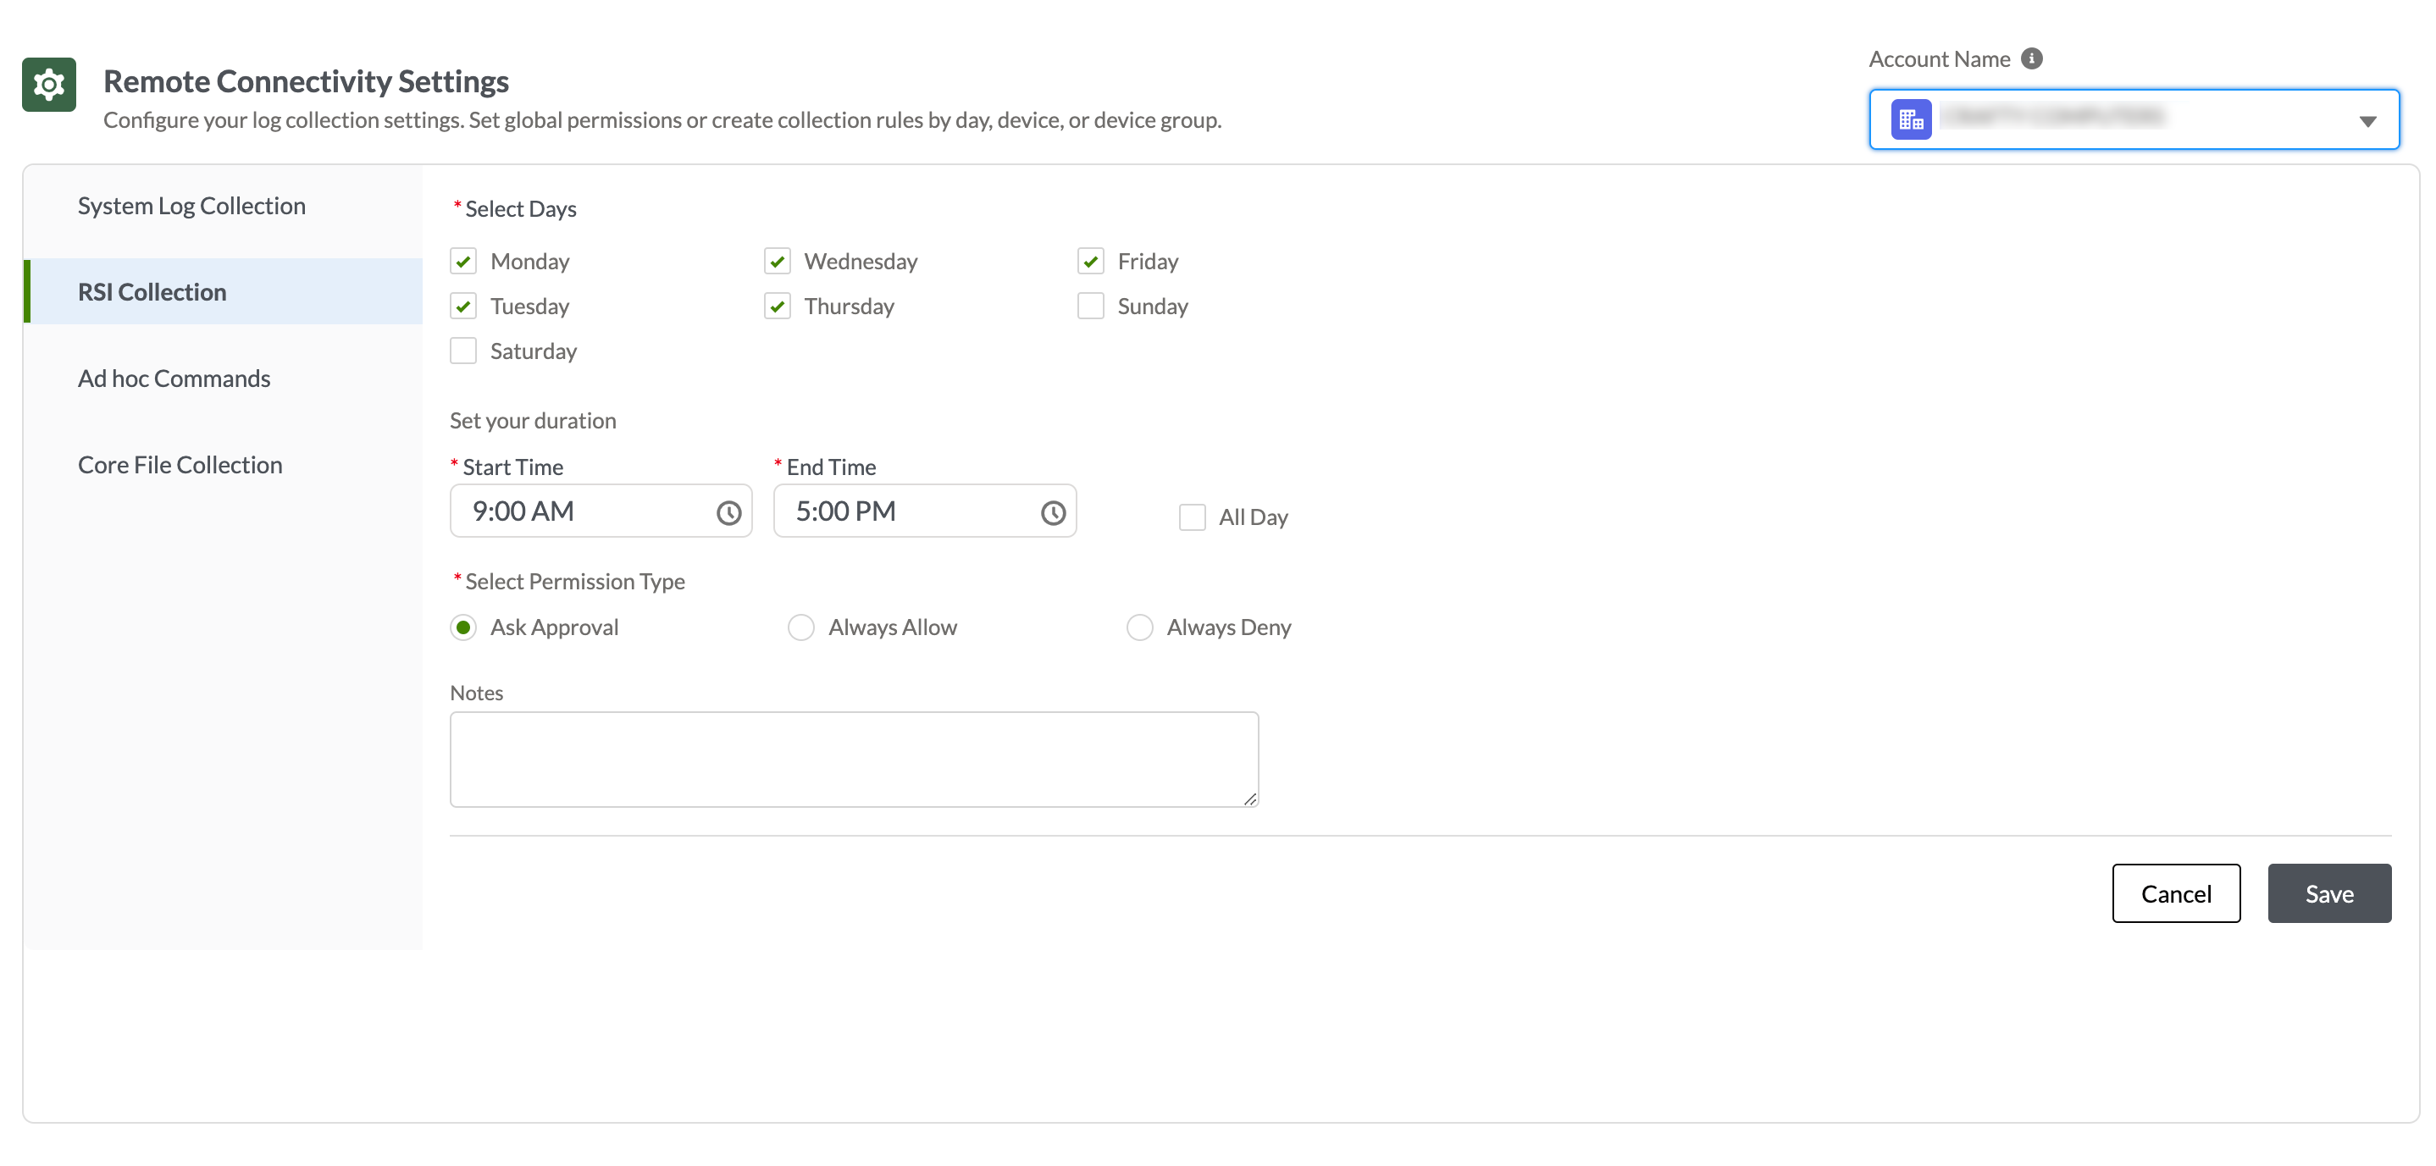This screenshot has height=1166, width=2436.
Task: Enable the All Day option
Action: click(x=1193, y=517)
